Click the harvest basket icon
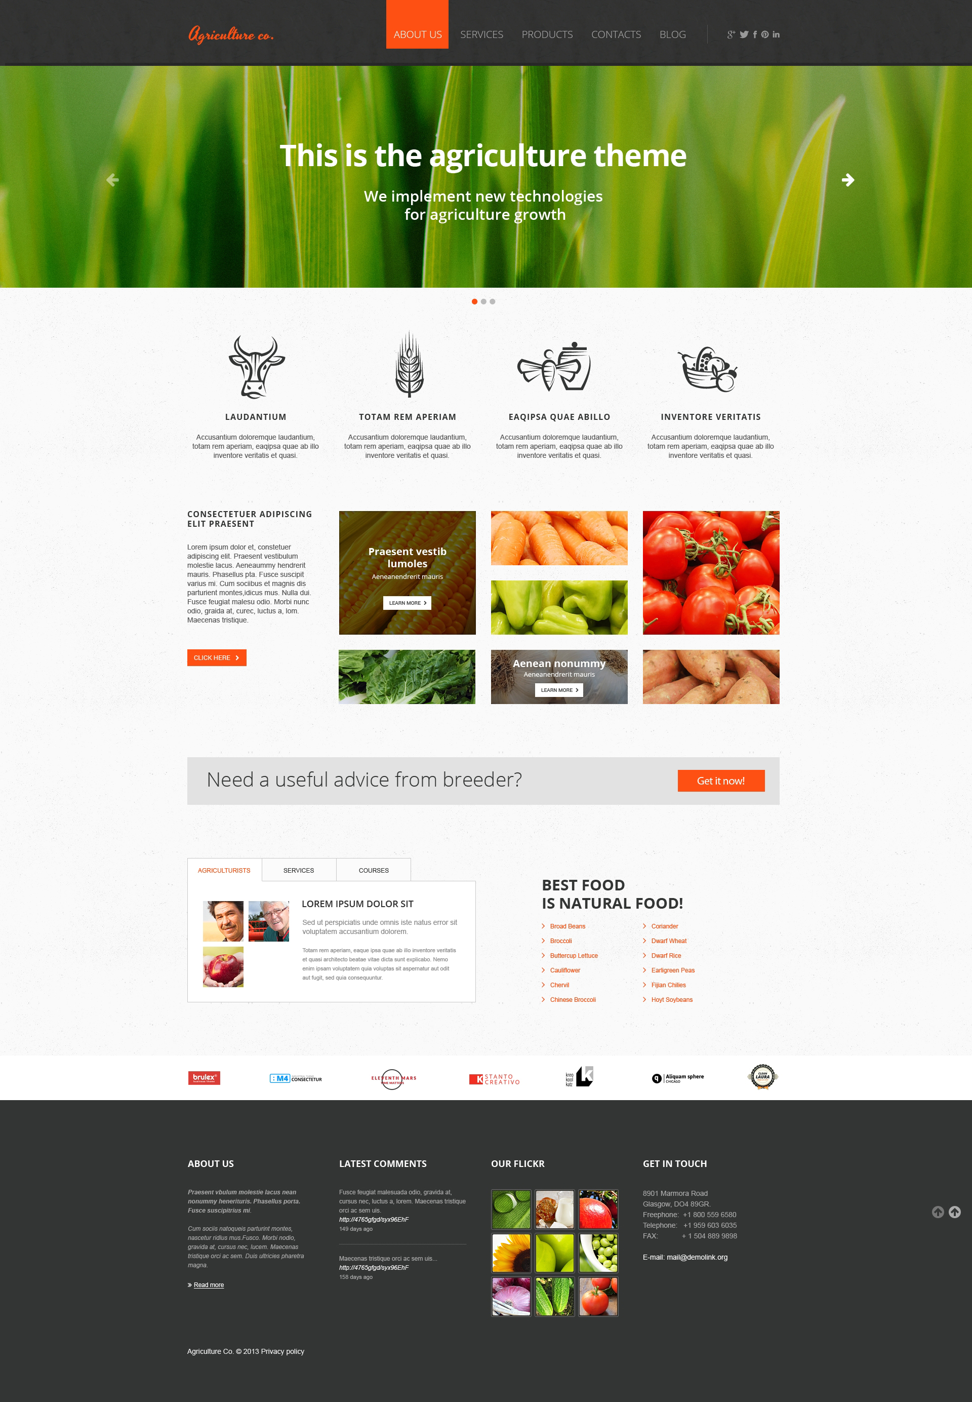This screenshot has height=1402, width=972. pos(713,369)
